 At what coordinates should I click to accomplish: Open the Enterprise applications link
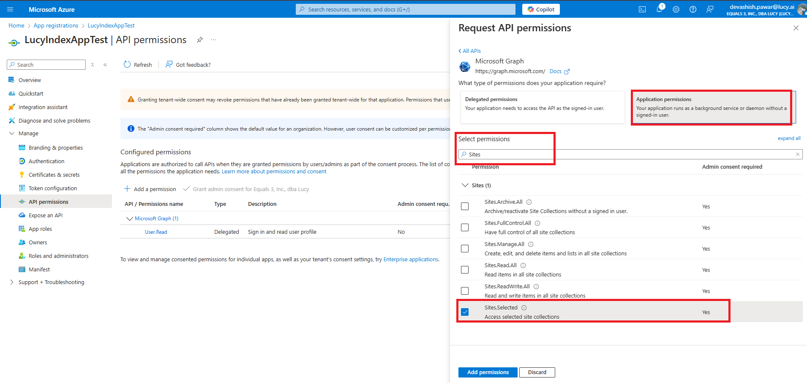coord(410,259)
